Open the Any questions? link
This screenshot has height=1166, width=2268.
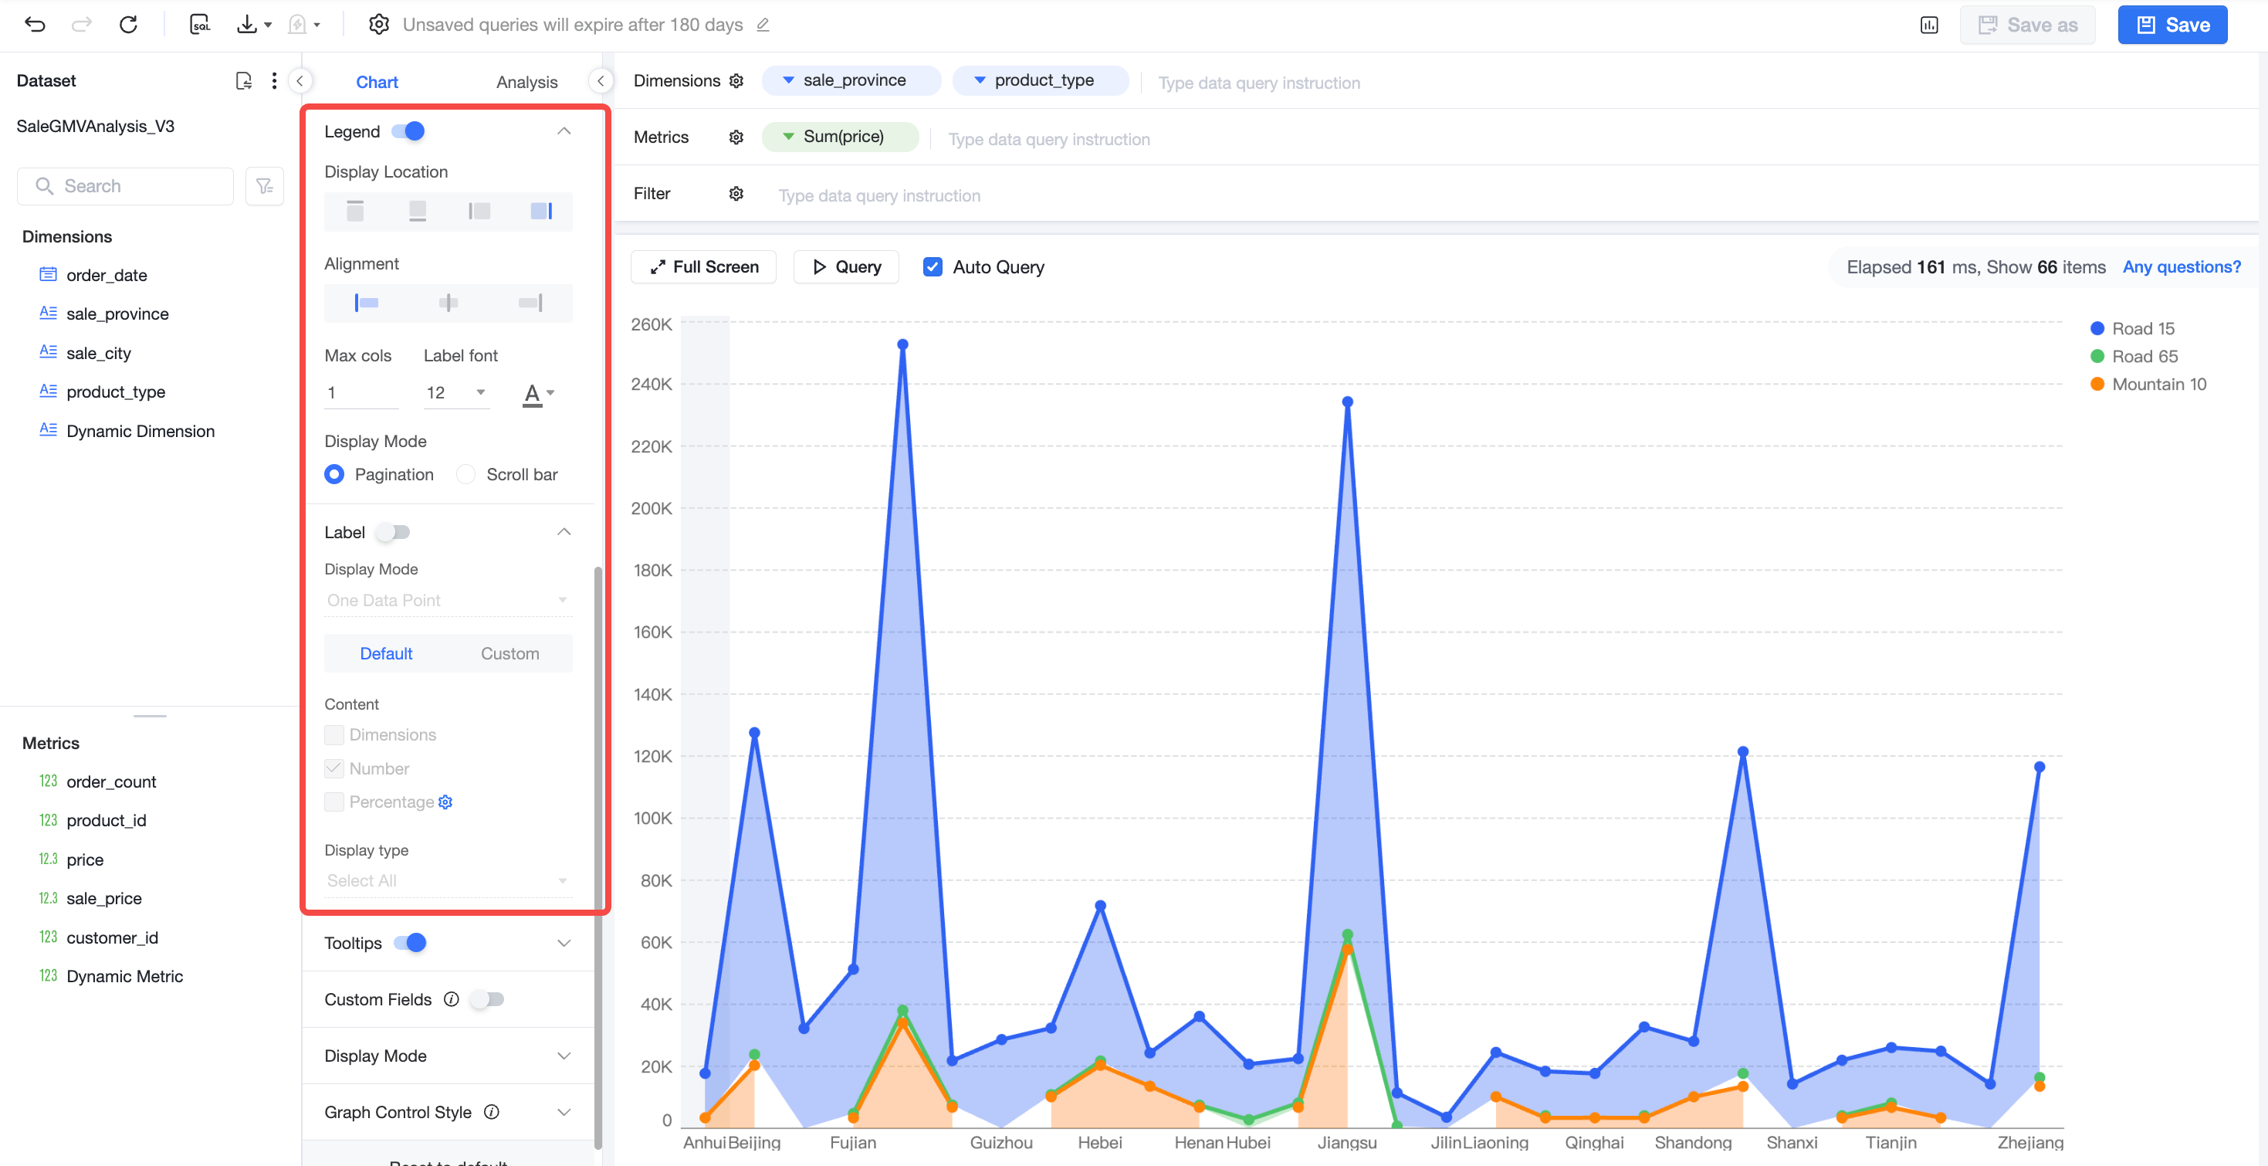tap(2182, 267)
